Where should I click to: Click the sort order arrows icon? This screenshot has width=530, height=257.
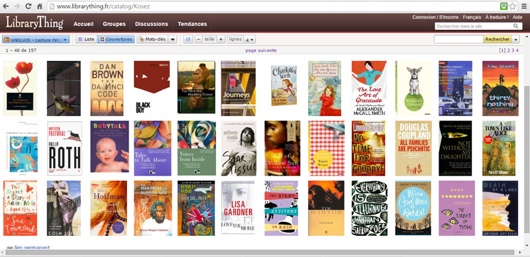coord(188,39)
